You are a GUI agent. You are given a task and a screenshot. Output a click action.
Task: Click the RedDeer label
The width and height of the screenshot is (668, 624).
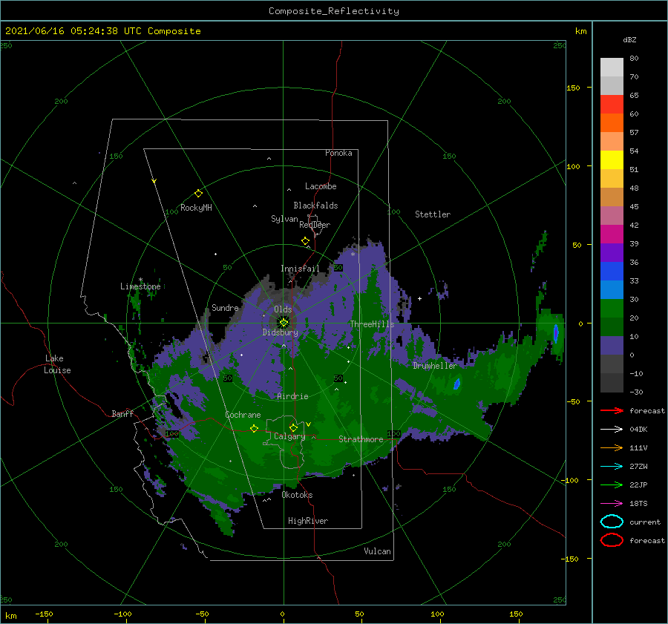click(315, 225)
